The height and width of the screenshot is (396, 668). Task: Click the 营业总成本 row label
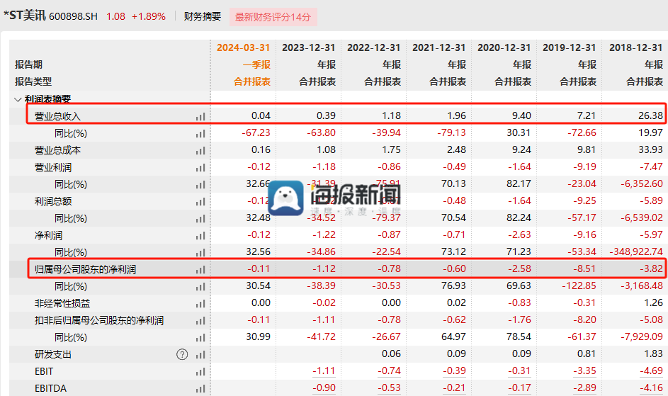(x=57, y=150)
